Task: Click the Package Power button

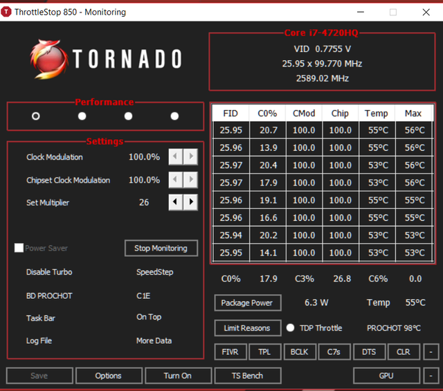Action: [248, 303]
